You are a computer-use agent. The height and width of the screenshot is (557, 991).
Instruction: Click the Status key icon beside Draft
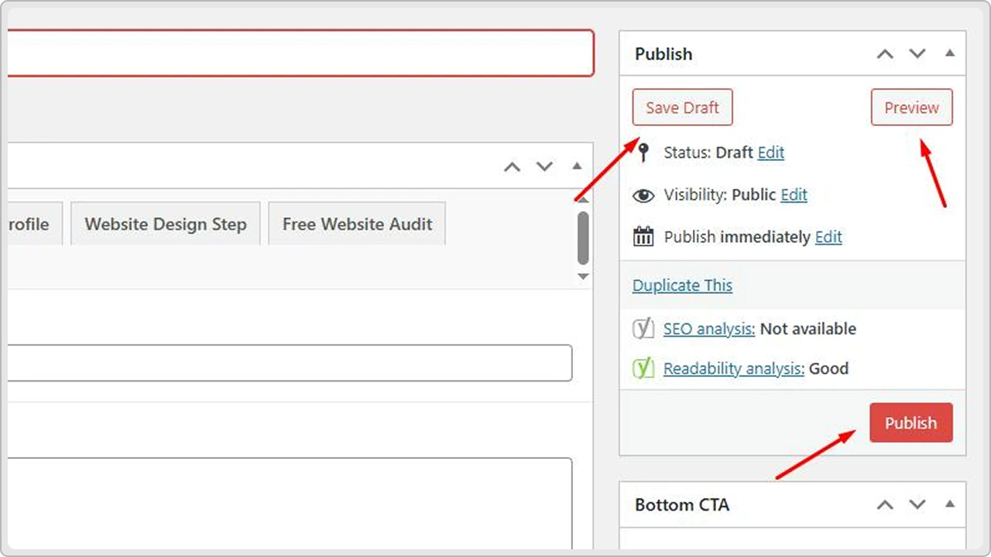[x=644, y=152]
